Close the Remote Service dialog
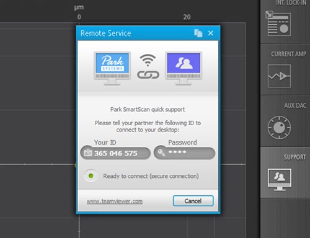Viewport: 310px width, 238px height. 211,33
